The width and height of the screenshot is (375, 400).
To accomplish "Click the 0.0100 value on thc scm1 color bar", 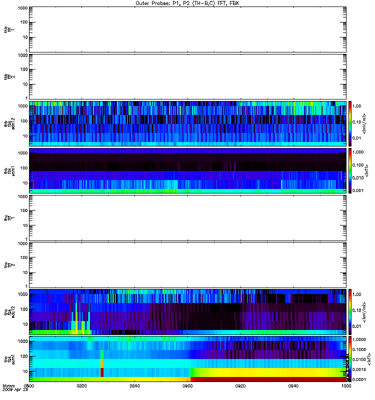I will click(359, 359).
